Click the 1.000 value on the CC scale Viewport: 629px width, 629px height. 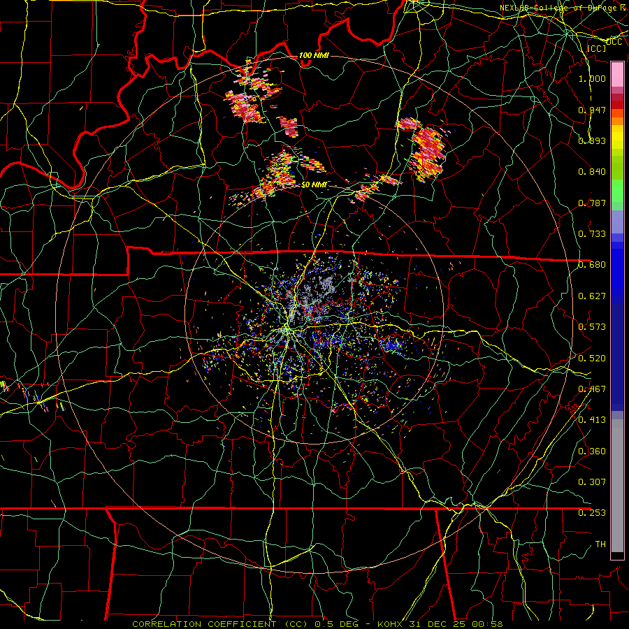(592, 78)
